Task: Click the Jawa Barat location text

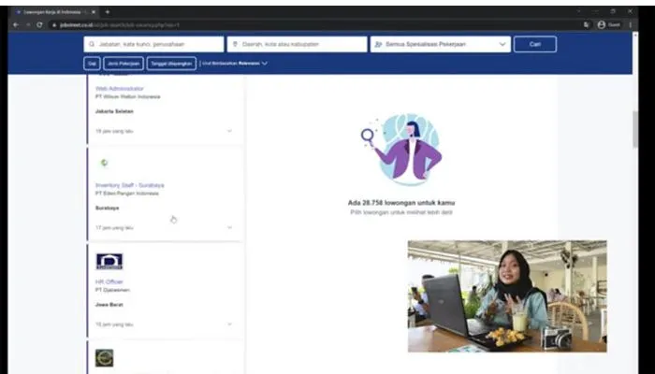Action: [109, 305]
